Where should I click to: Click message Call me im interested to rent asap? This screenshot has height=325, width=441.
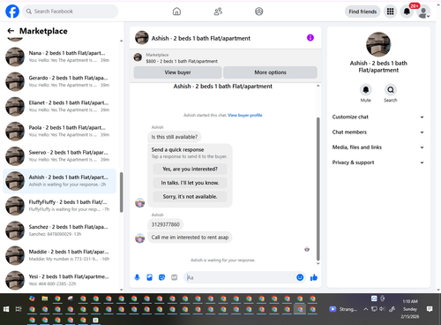pyautogui.click(x=190, y=238)
